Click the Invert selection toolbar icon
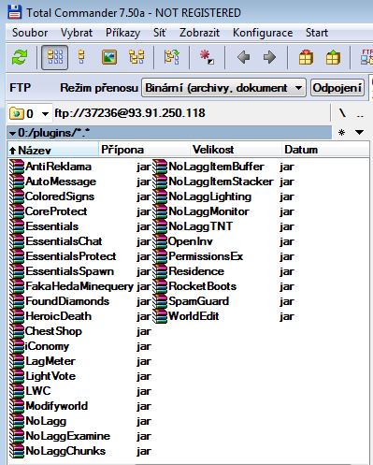 tap(207, 57)
